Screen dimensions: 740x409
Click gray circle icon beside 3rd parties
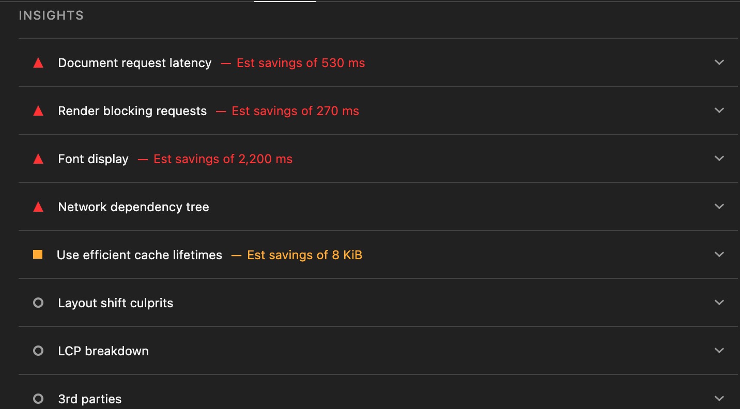tap(38, 399)
